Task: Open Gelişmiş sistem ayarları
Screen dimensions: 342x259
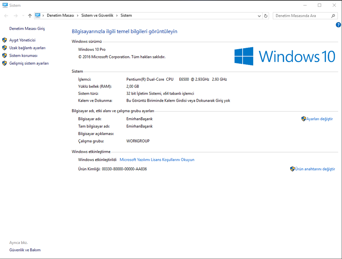Action: pos(29,63)
